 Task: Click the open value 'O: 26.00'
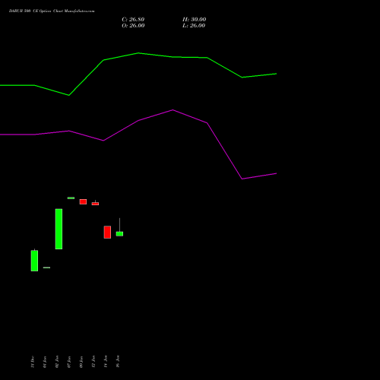tap(133, 26)
